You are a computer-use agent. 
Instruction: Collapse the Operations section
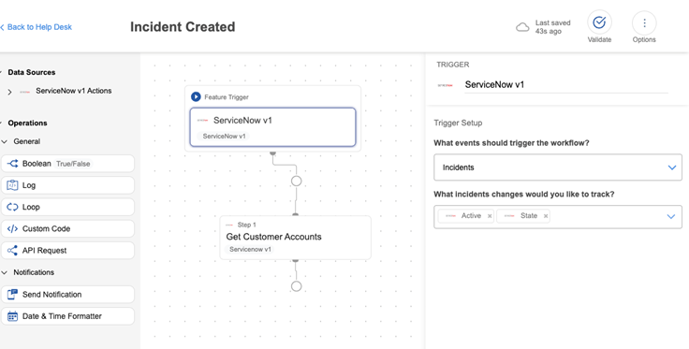[x=1, y=124]
